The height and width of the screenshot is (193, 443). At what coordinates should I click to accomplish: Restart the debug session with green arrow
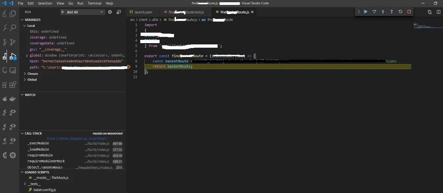coord(400,12)
